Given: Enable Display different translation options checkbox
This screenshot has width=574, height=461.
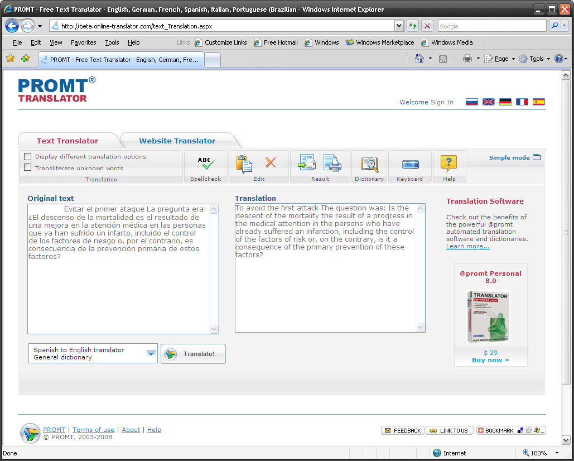Looking at the screenshot, I should click(27, 156).
